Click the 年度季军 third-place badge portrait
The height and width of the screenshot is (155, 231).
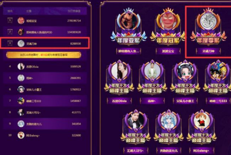(x=208, y=21)
